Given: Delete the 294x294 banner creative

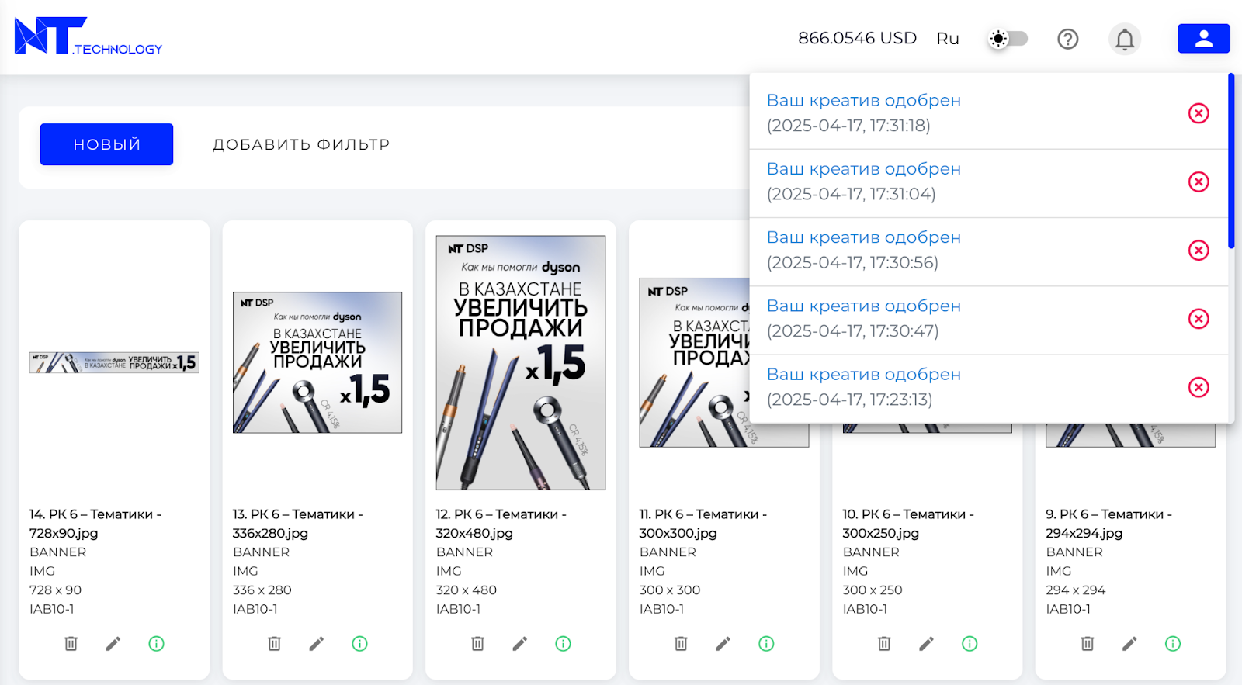Looking at the screenshot, I should [1088, 643].
